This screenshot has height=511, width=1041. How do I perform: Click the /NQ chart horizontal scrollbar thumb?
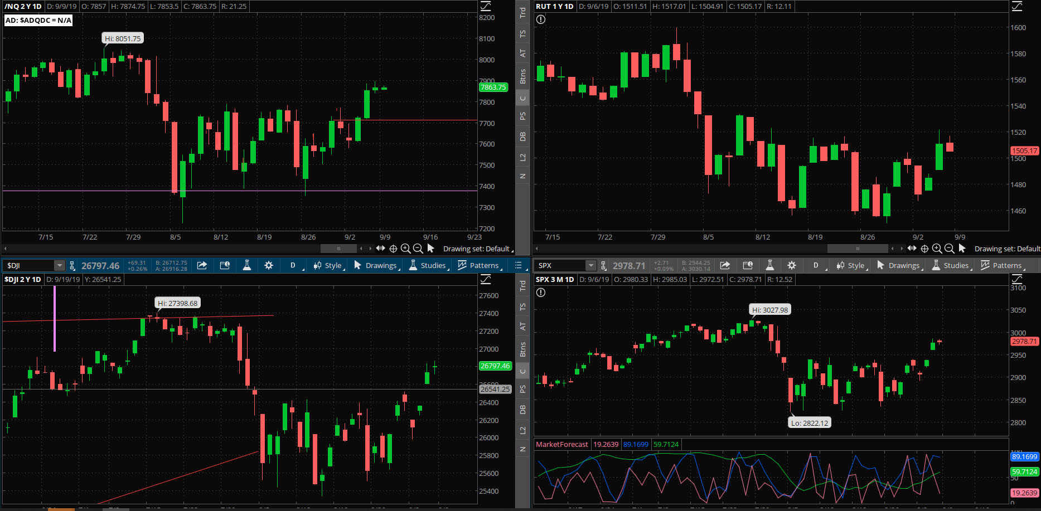338,249
